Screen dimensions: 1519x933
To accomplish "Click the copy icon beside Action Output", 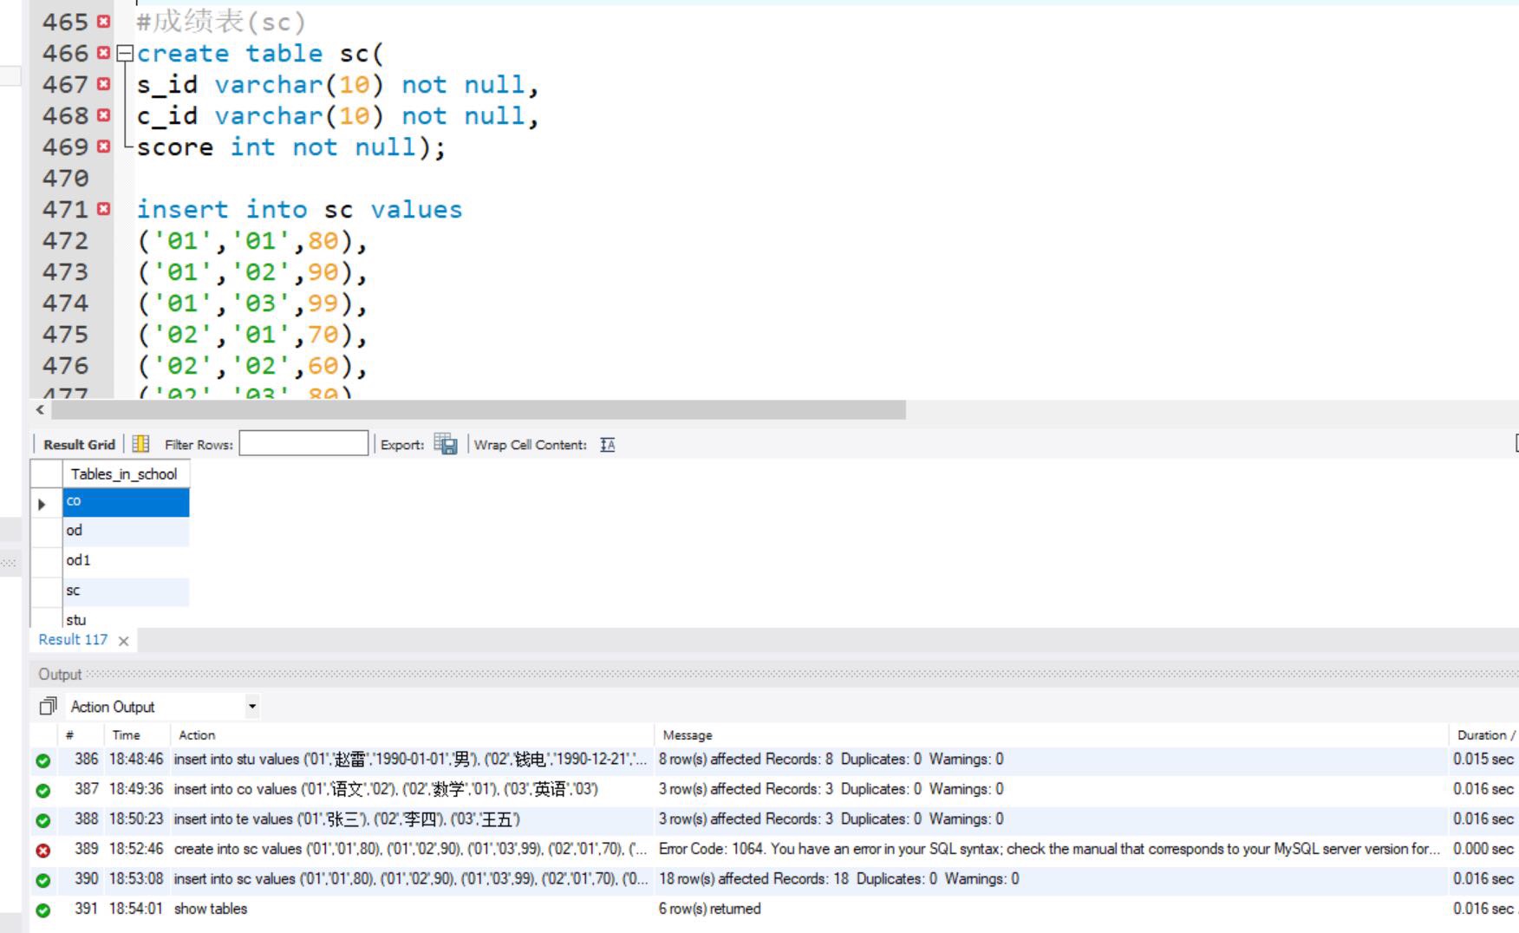I will [48, 707].
